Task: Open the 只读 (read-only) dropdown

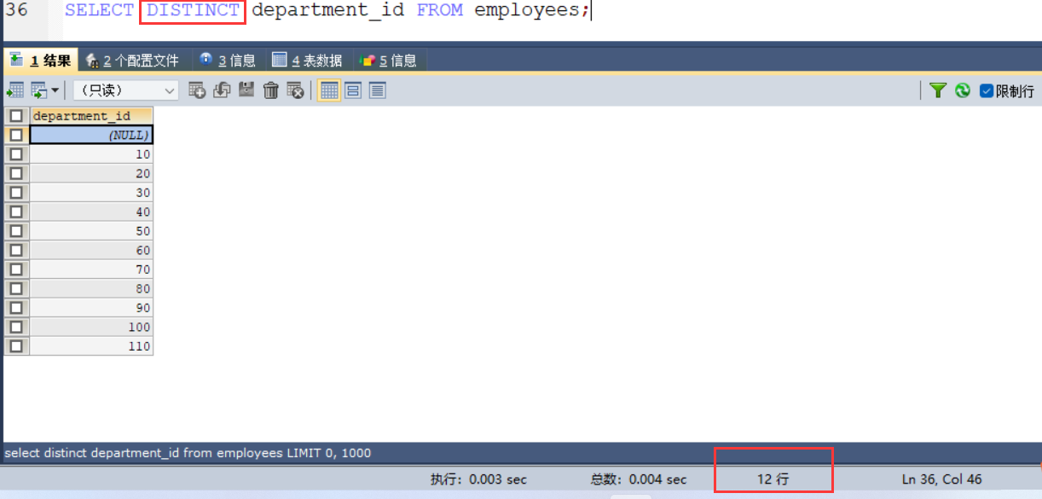Action: 125,90
